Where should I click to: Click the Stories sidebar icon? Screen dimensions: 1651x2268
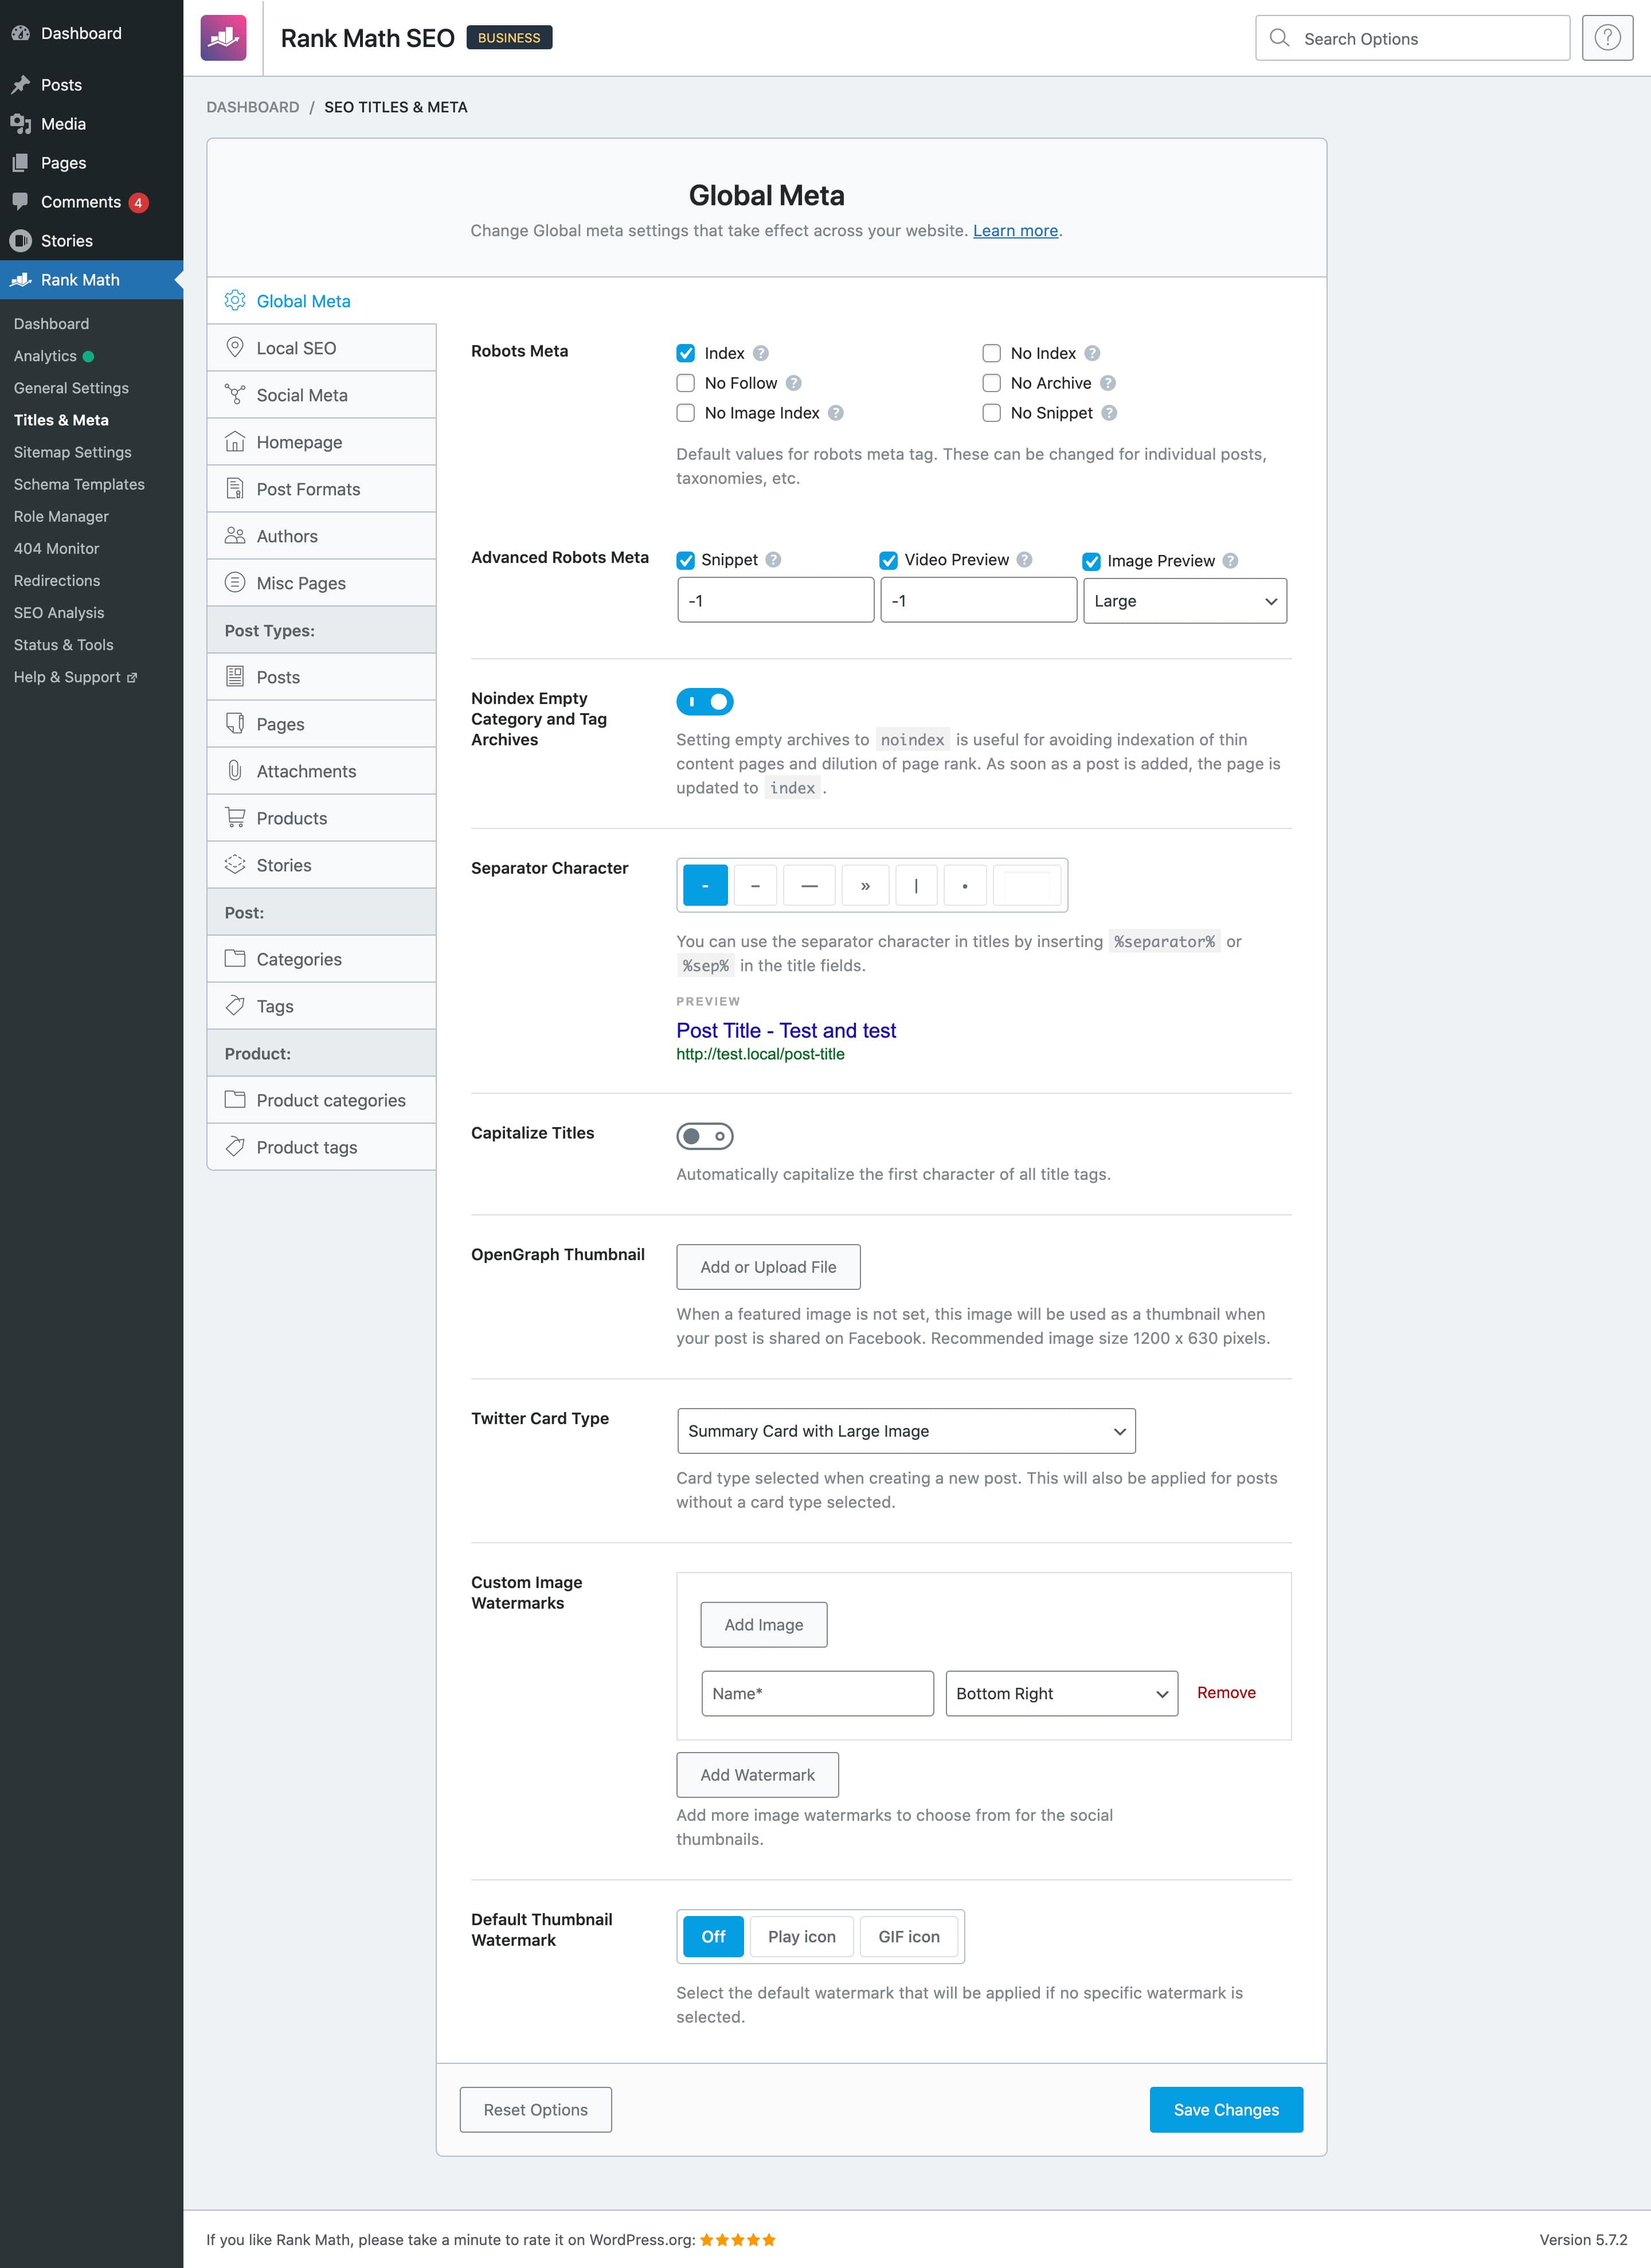pyautogui.click(x=20, y=241)
